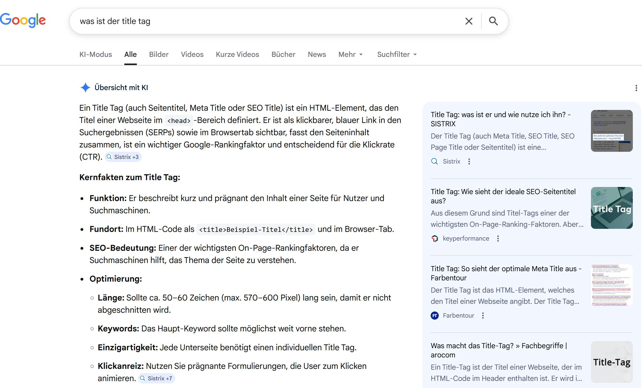The image size is (642, 388).
Task: Switch to KI-Modus
Action: coord(95,54)
